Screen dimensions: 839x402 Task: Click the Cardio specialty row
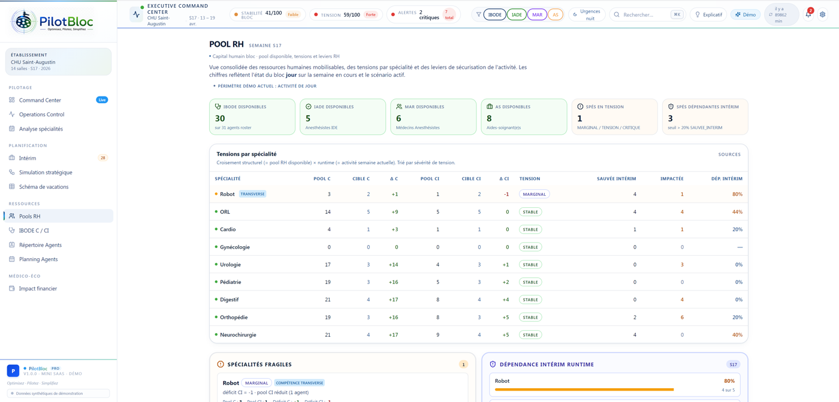pyautogui.click(x=478, y=229)
